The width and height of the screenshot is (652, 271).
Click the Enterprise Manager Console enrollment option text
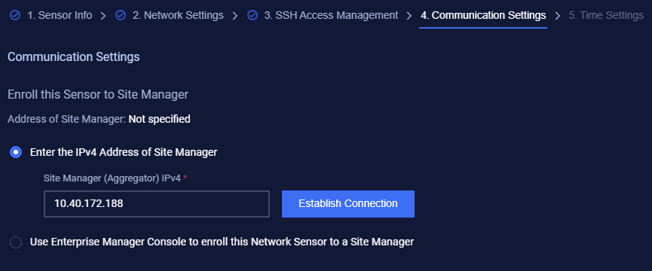tap(222, 242)
